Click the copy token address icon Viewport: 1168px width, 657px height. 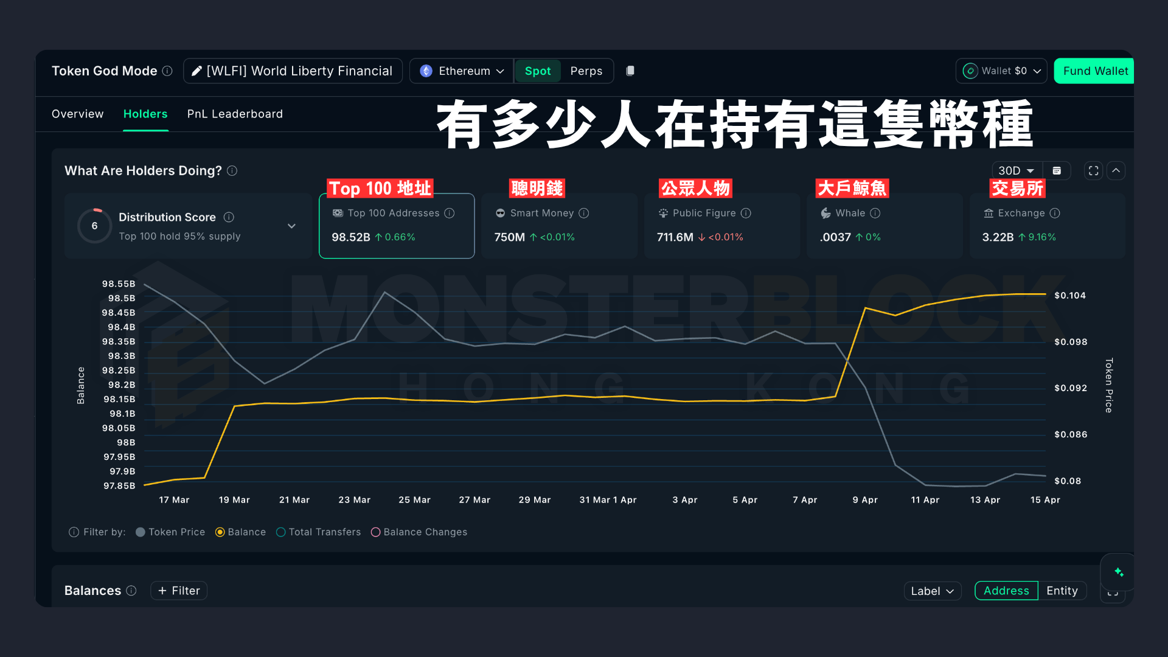tap(630, 71)
